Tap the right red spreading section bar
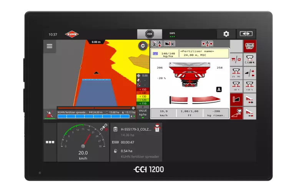Screen dimensions: 296x192 point(206,100)
